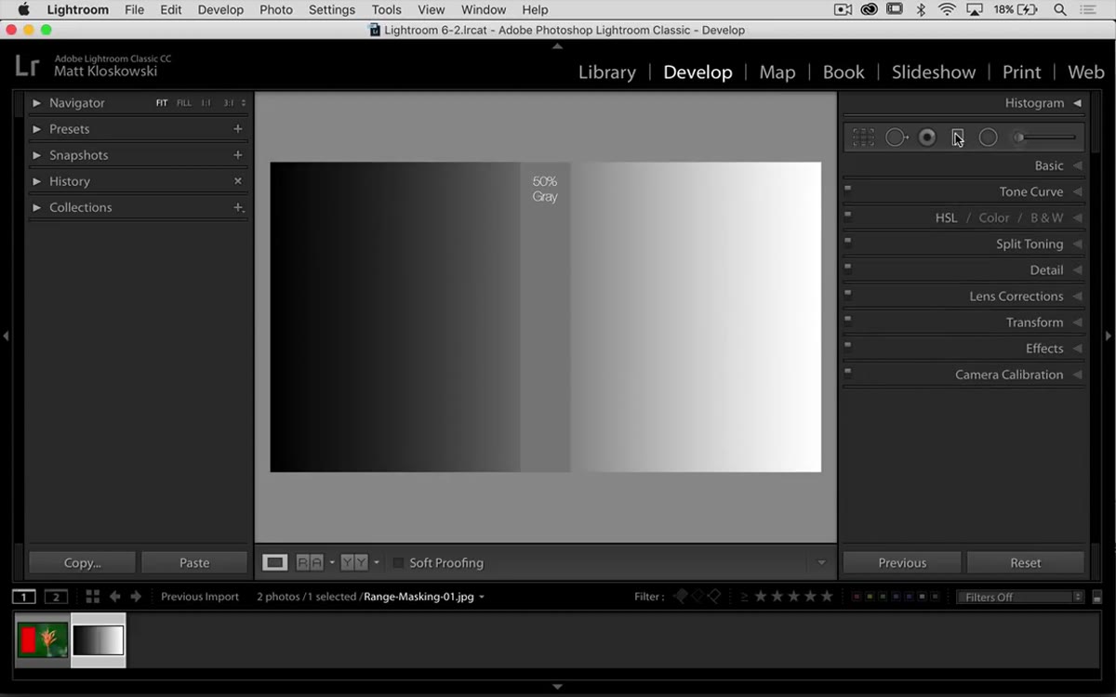The image size is (1116, 697).
Task: Click rating comparison symbol in filter
Action: point(744,597)
